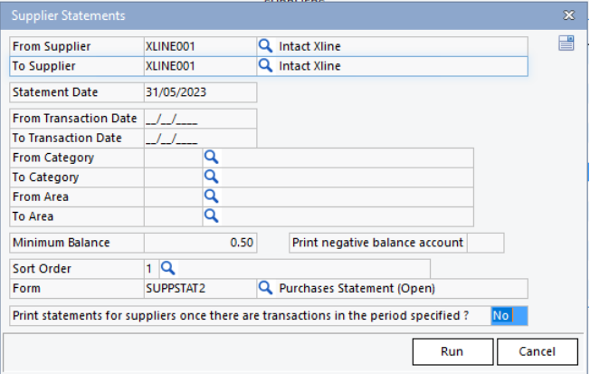
Task: Run the supplier statements report
Action: (x=452, y=351)
